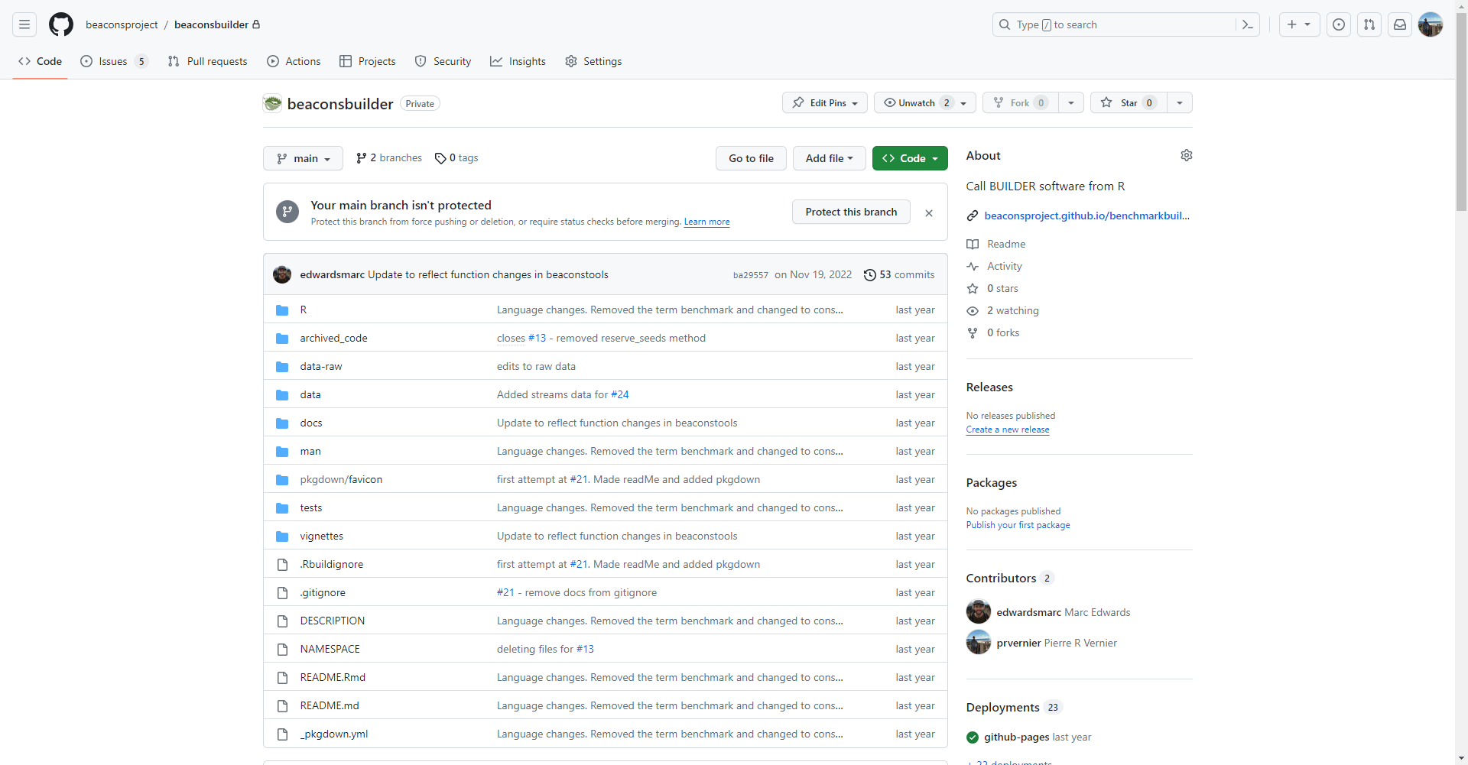This screenshot has width=1468, height=765.
Task: Click edwardsmarc's avatar on the latest commit
Action: coord(281,274)
